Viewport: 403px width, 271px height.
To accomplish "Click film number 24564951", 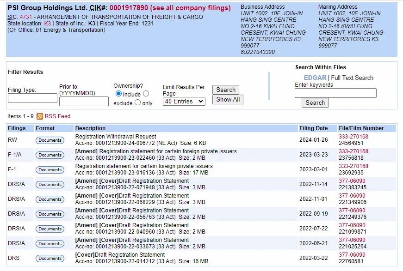I will pos(351,143).
